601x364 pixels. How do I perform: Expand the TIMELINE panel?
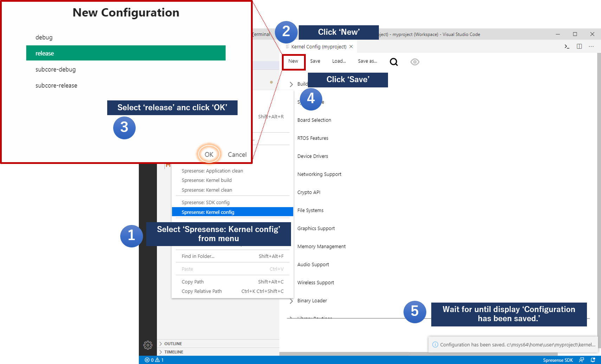pos(174,352)
